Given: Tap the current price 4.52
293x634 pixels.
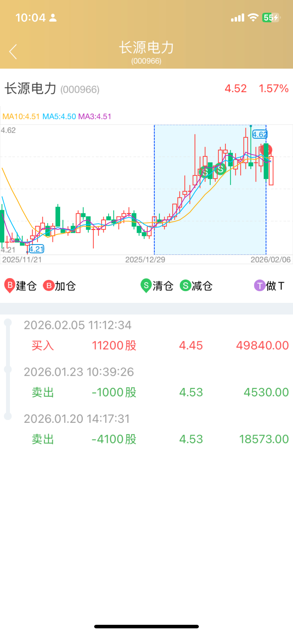Looking at the screenshot, I should pyautogui.click(x=236, y=88).
